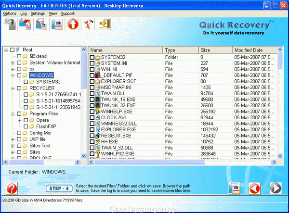Tick the TWAIN.DLL file checkbox
The width and height of the screenshot is (289, 213).
(x=92, y=93)
